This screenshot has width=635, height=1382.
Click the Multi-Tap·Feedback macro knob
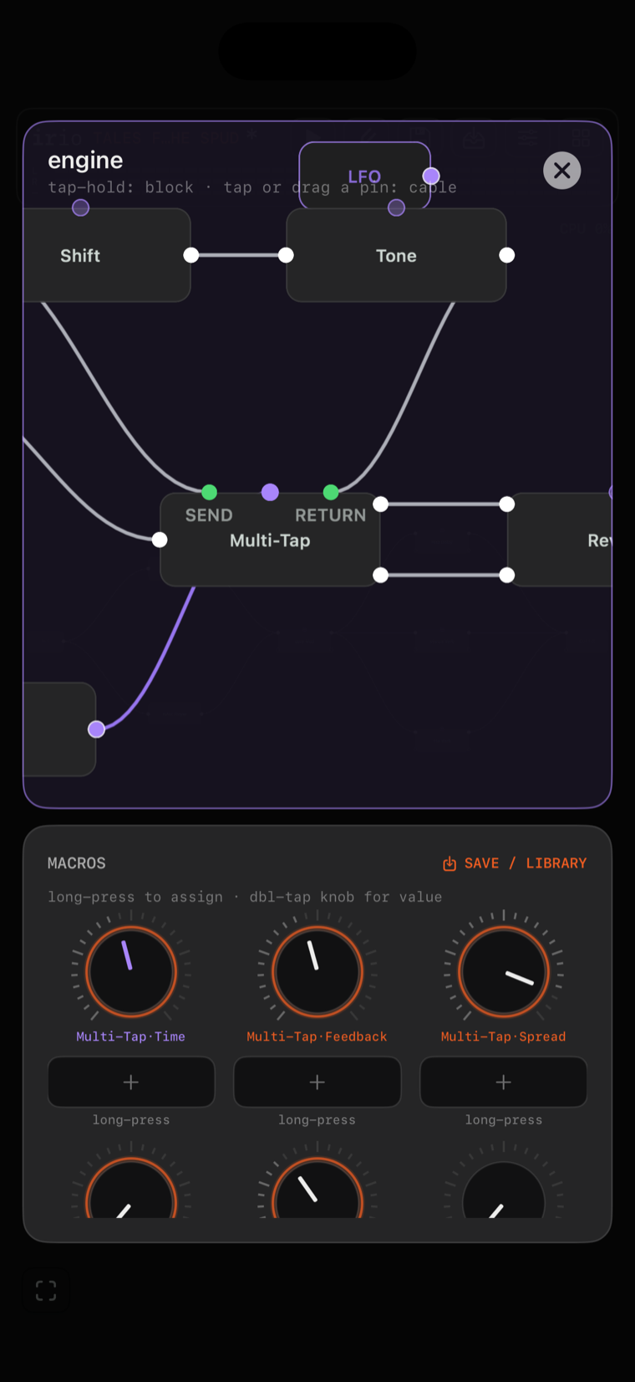click(x=317, y=971)
